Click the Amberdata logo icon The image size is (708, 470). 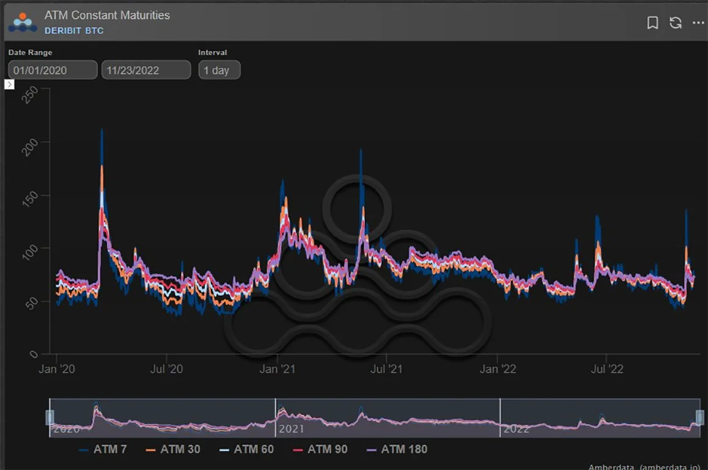tap(23, 23)
